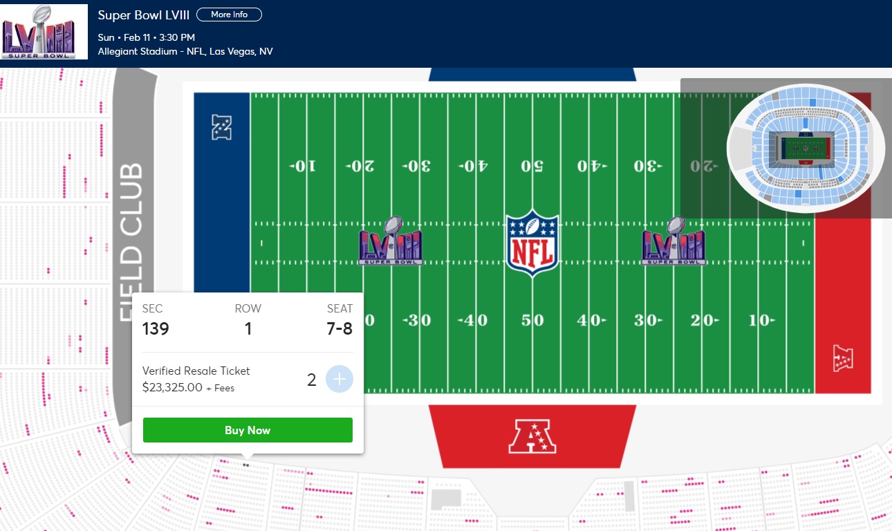Select the highlighted dark seats in section 139
Screen dimensions: 892x531
tap(246, 465)
